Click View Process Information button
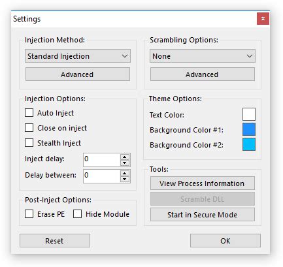Screen dimensions: 283x267 pos(203,183)
